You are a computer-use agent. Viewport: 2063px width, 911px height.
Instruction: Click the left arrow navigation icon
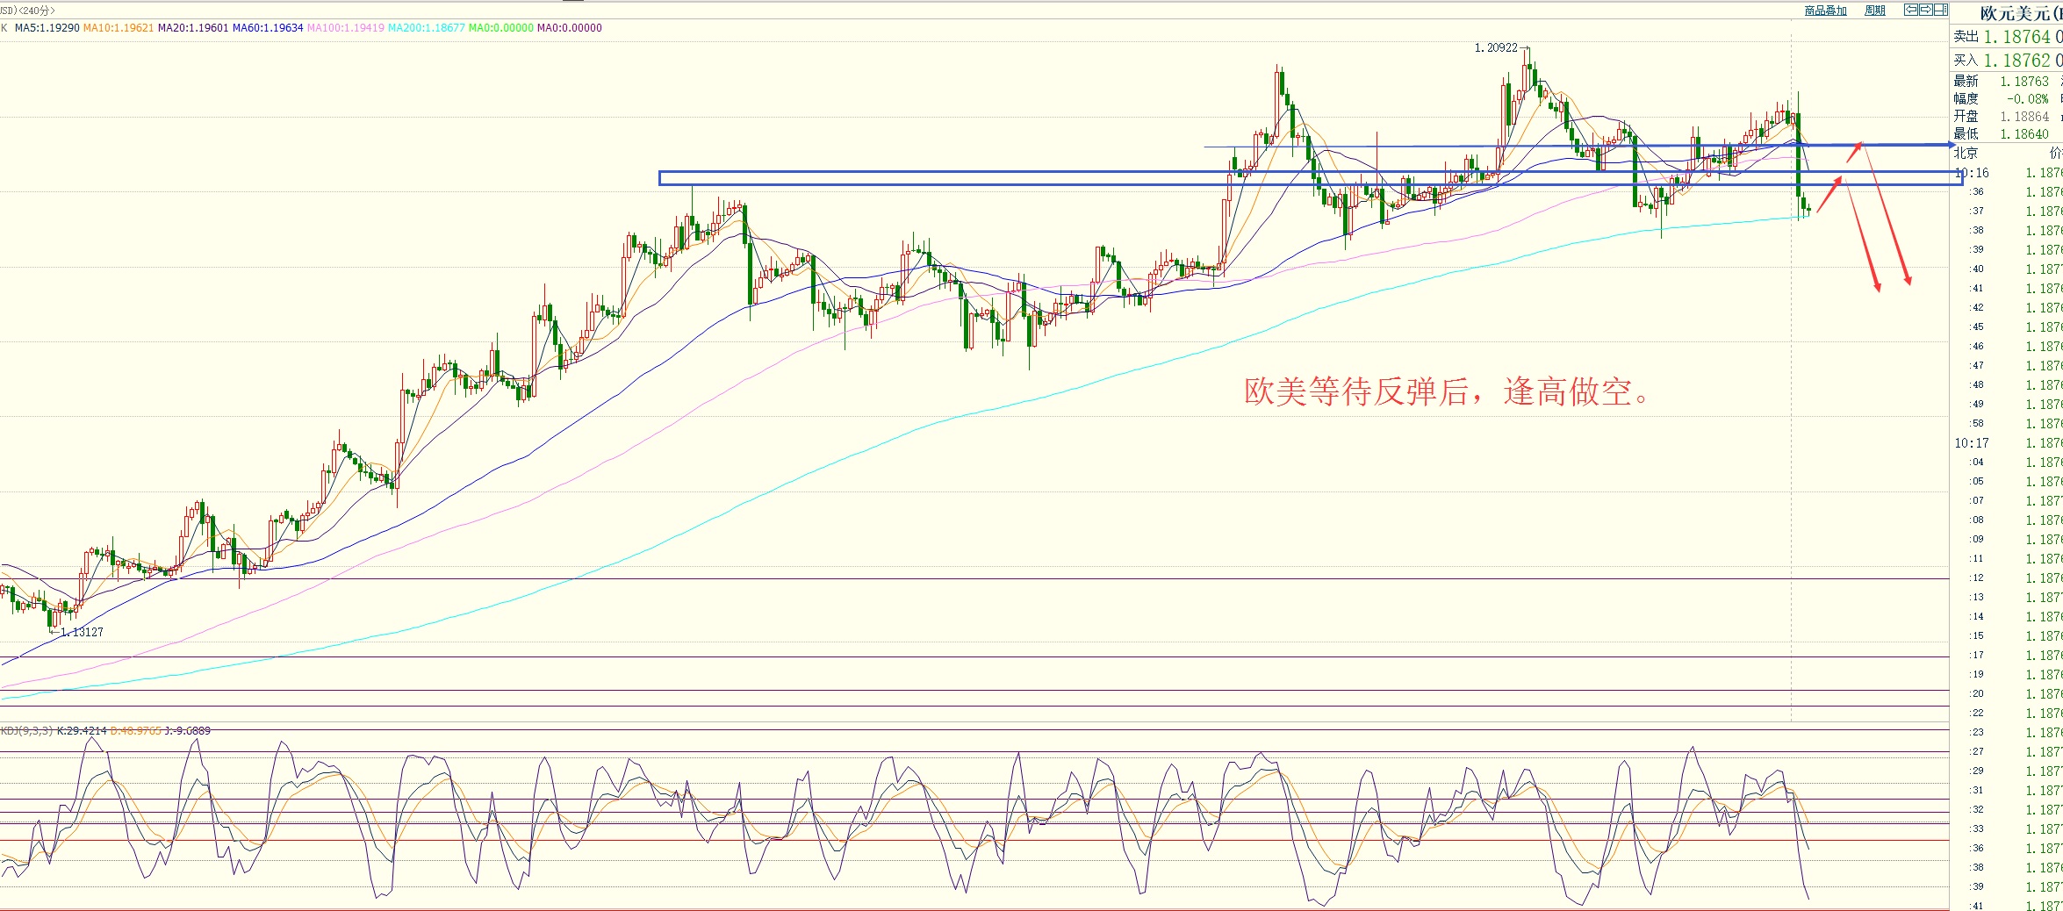click(1910, 10)
